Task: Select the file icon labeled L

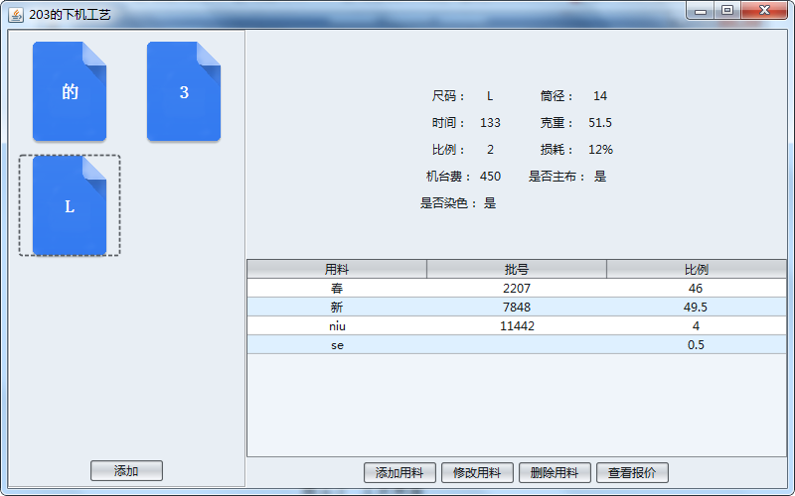Action: coord(70,205)
